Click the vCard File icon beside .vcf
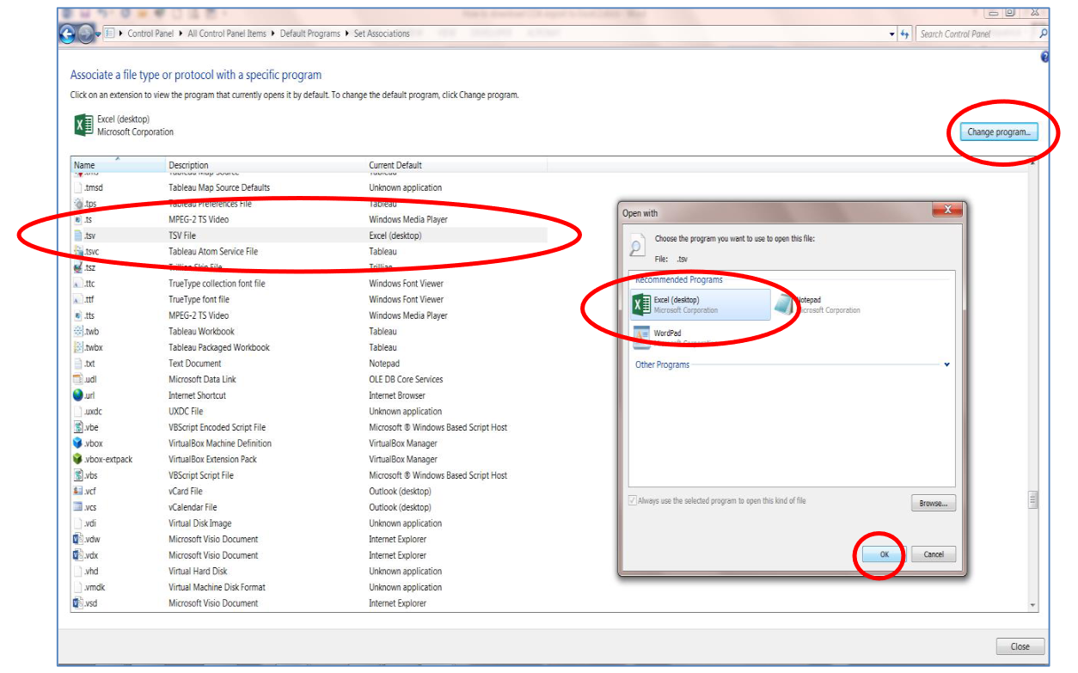This screenshot has width=1078, height=673. point(77,491)
